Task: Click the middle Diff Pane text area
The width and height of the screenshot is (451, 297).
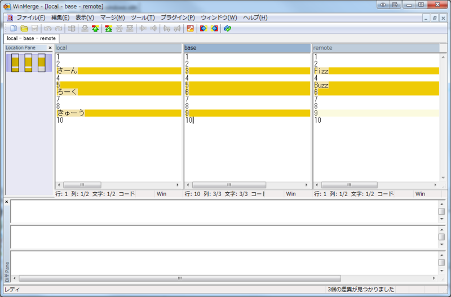Action: 224,237
